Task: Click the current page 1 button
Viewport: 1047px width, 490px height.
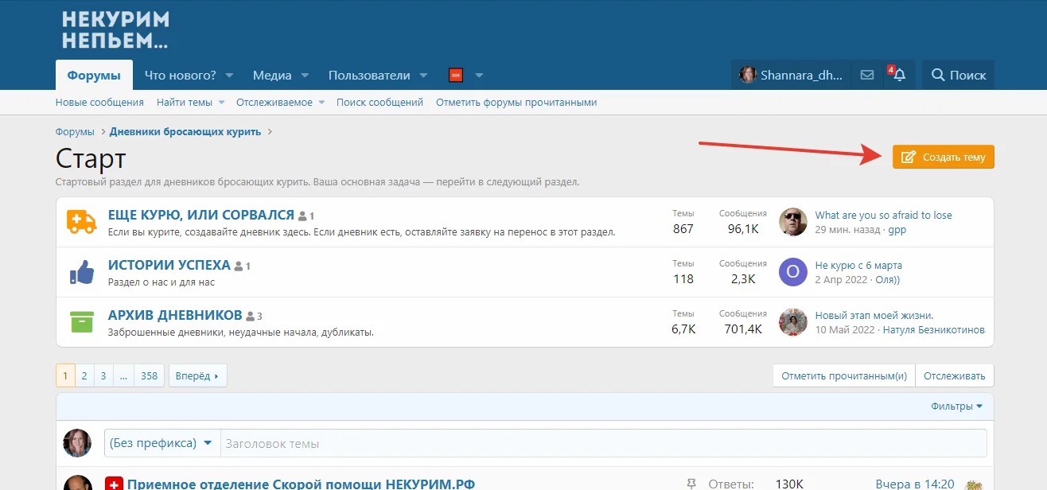Action: point(65,376)
